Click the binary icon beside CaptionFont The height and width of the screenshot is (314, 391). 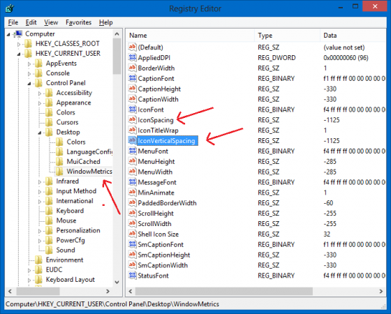(132, 78)
